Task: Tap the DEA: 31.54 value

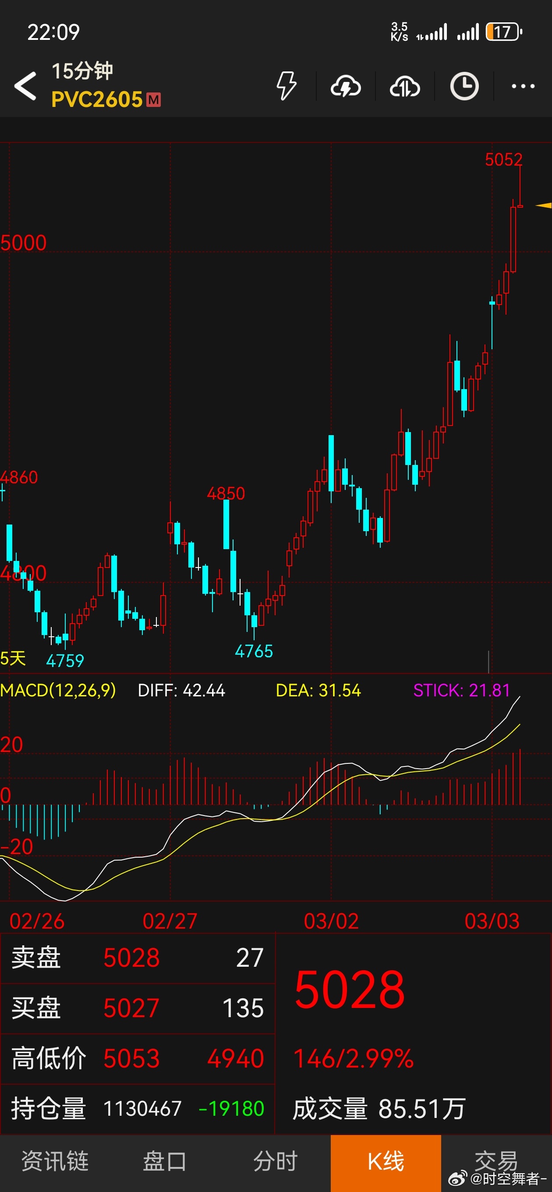Action: pyautogui.click(x=318, y=690)
